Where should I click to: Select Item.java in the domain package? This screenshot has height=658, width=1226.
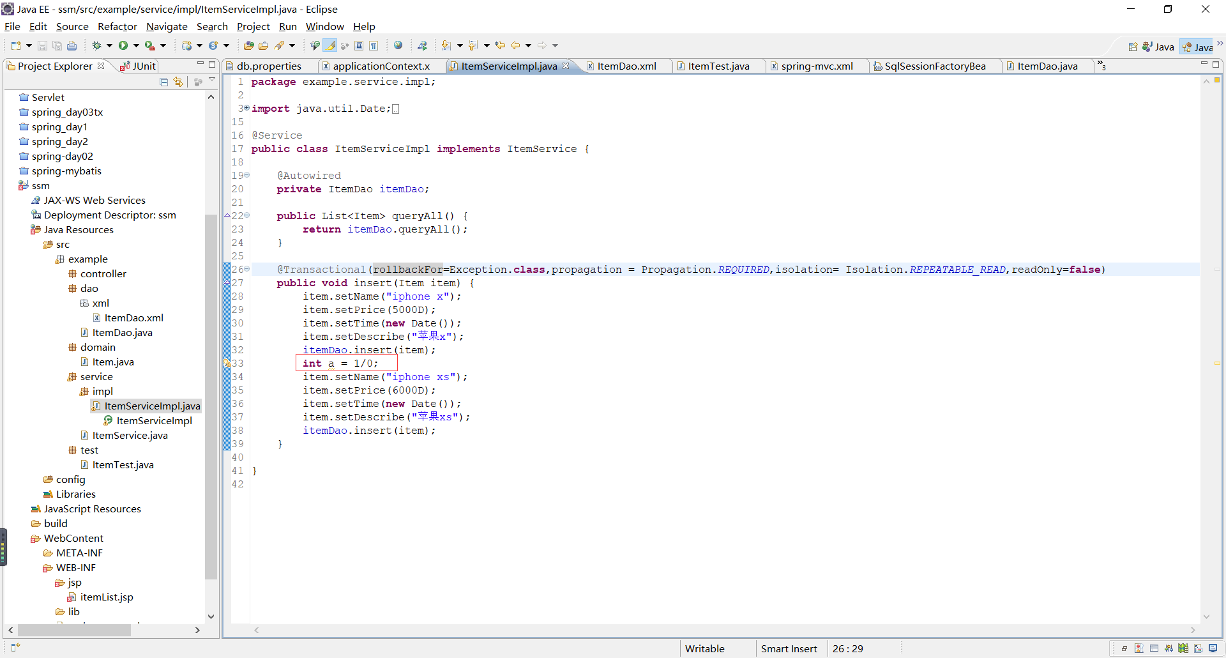point(113,362)
